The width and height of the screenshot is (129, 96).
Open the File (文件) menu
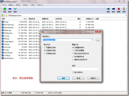click(x=4, y=5)
